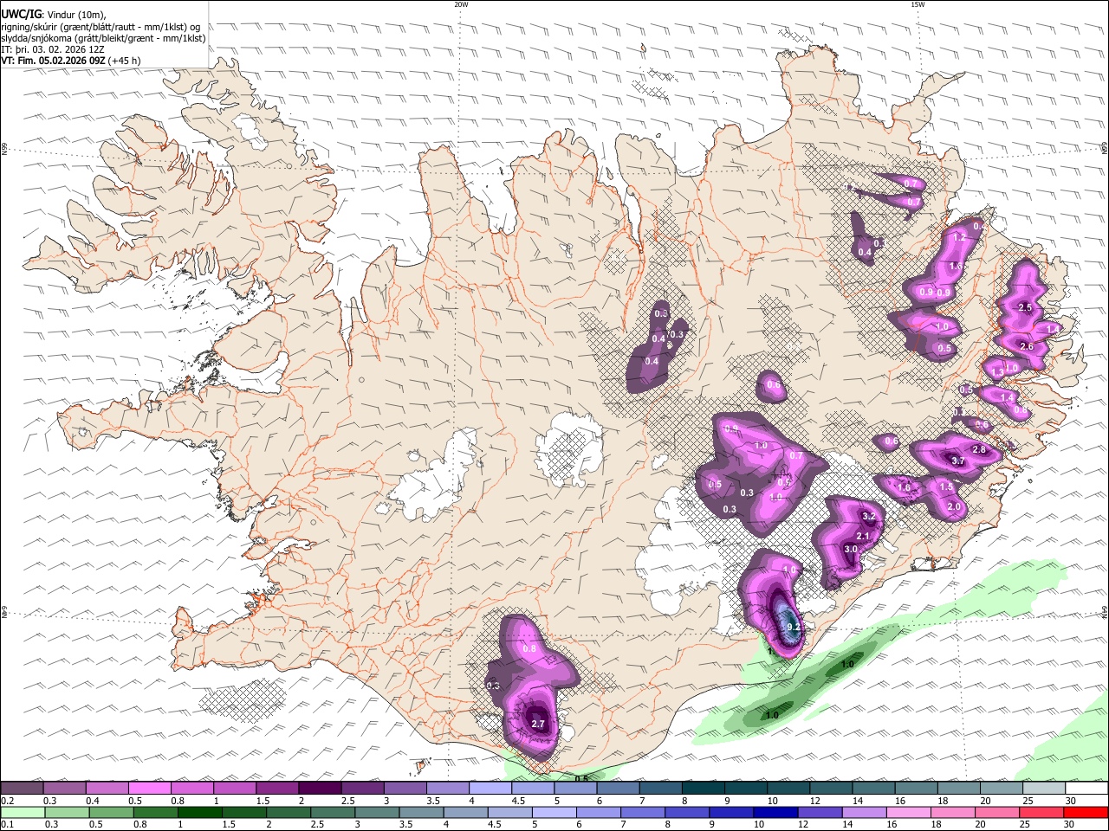Click the 2.7 precipitation value in southwest
Image resolution: width=1109 pixels, height=831 pixels.
click(538, 724)
